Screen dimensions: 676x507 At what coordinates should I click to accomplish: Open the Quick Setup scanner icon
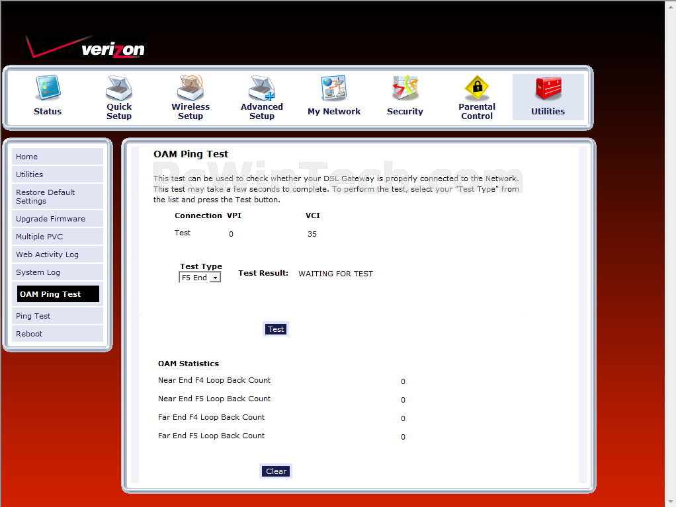tap(119, 88)
